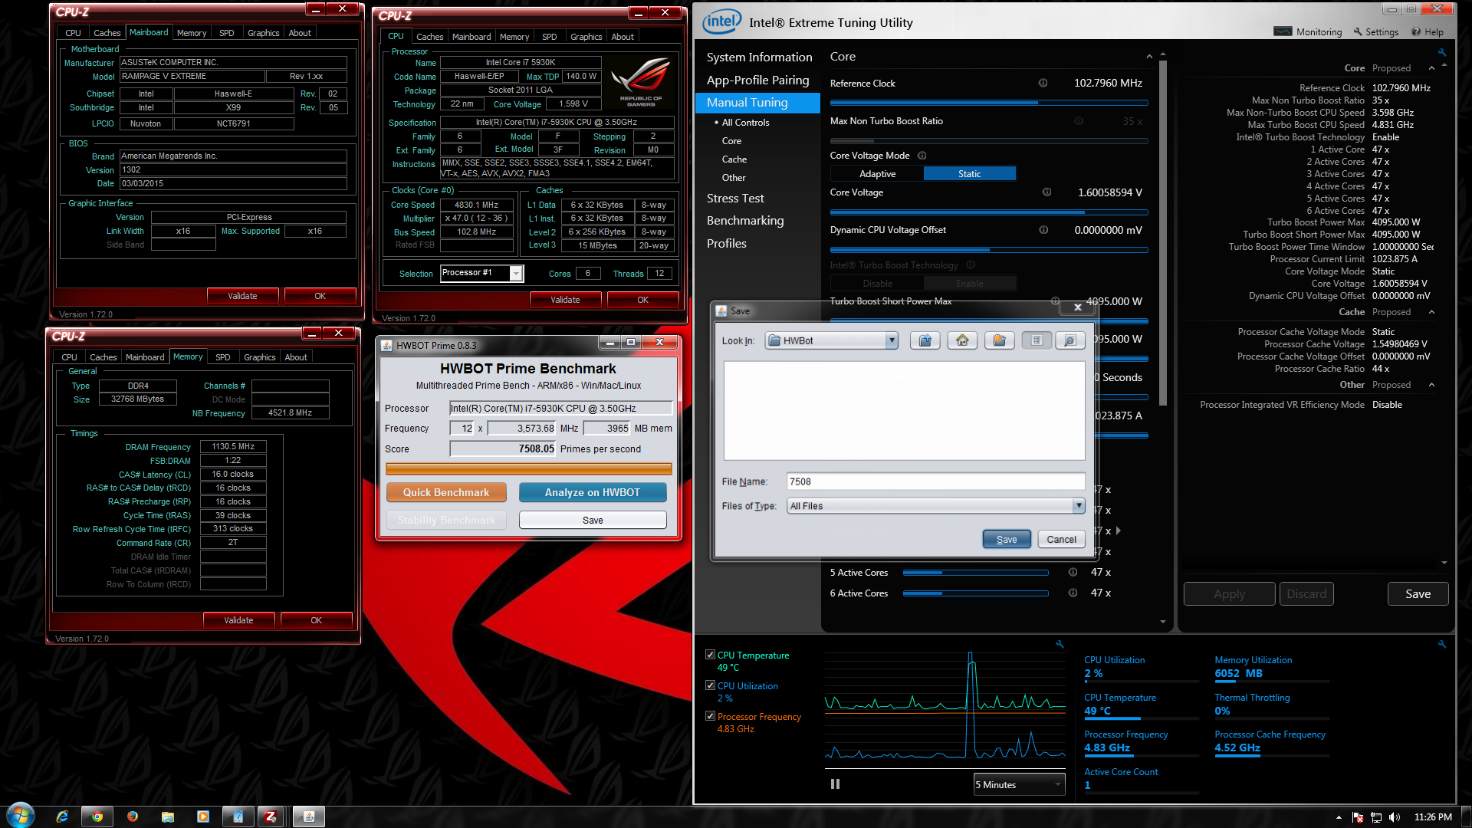Click Analyze on HWBOT
The image size is (1472, 828).
(x=593, y=492)
